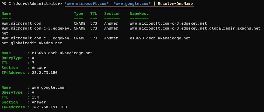The image size is (264, 112).
Task: Click the TTL value 7
Action: 33,63
